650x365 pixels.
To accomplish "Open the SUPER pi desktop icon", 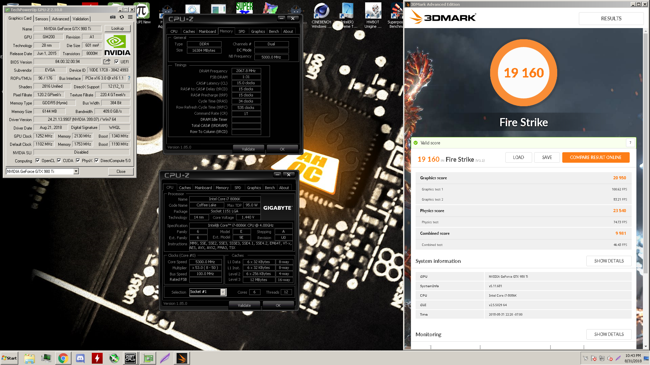I will click(x=245, y=7).
